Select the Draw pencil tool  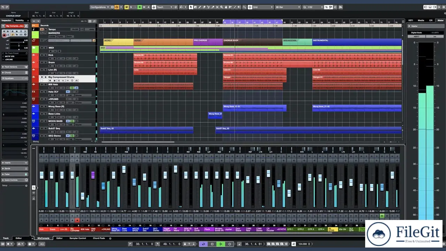(200, 7)
